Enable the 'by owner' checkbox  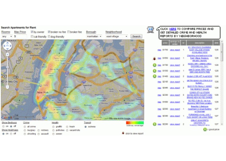tap(32, 32)
